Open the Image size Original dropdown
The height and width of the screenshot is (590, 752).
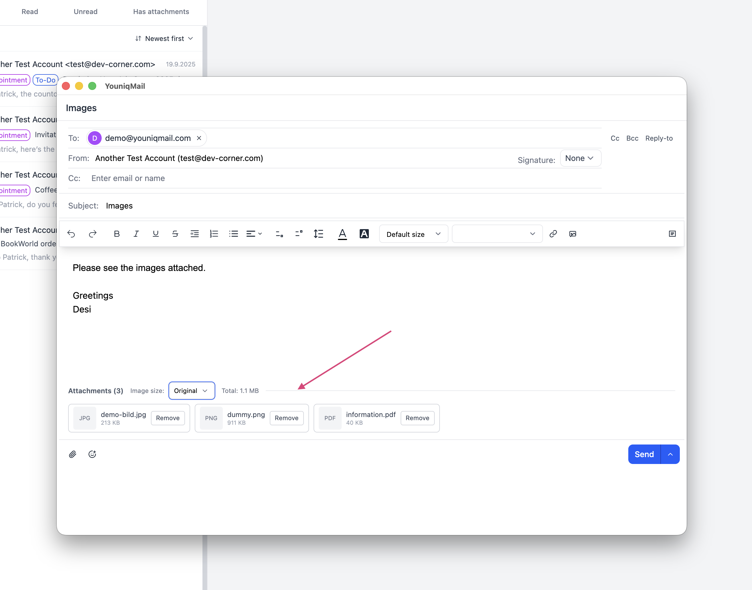(191, 391)
